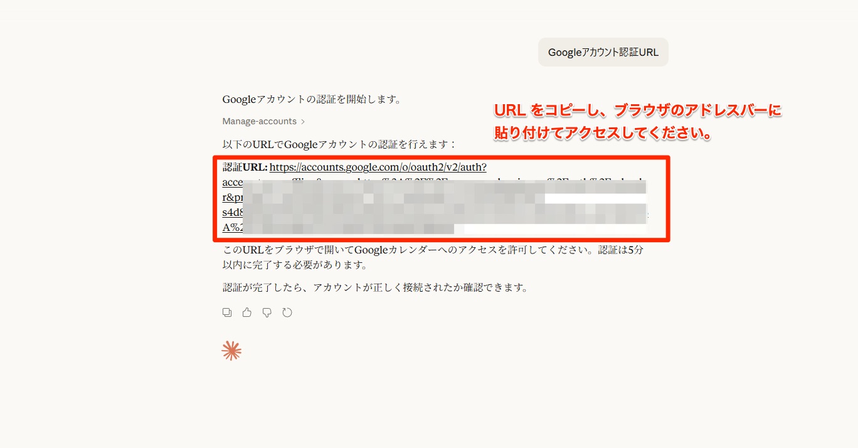Click the chevron arrow beside Manage-accounts
Screen dimensions: 858x448
point(303,122)
